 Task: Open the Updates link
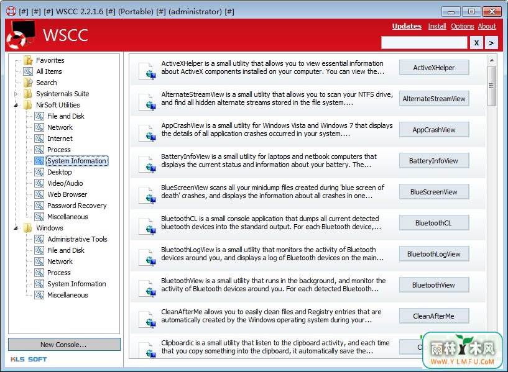pos(407,26)
